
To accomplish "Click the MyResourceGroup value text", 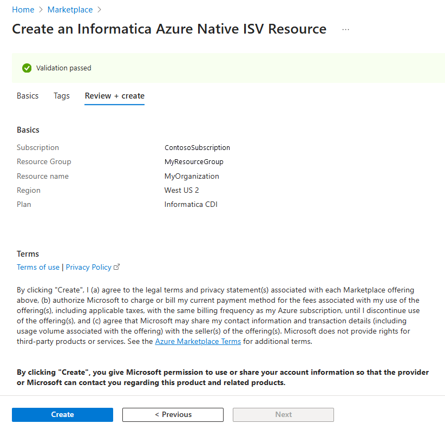I will coord(194,161).
